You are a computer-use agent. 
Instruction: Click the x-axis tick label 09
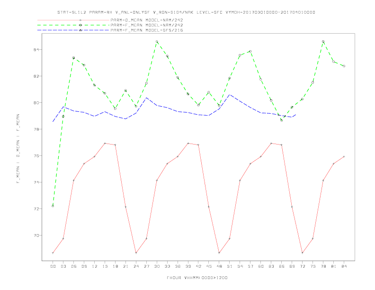pos(84,266)
